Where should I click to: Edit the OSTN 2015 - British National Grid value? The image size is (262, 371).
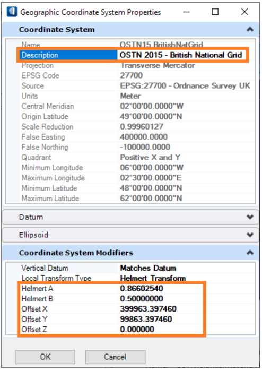181,55
